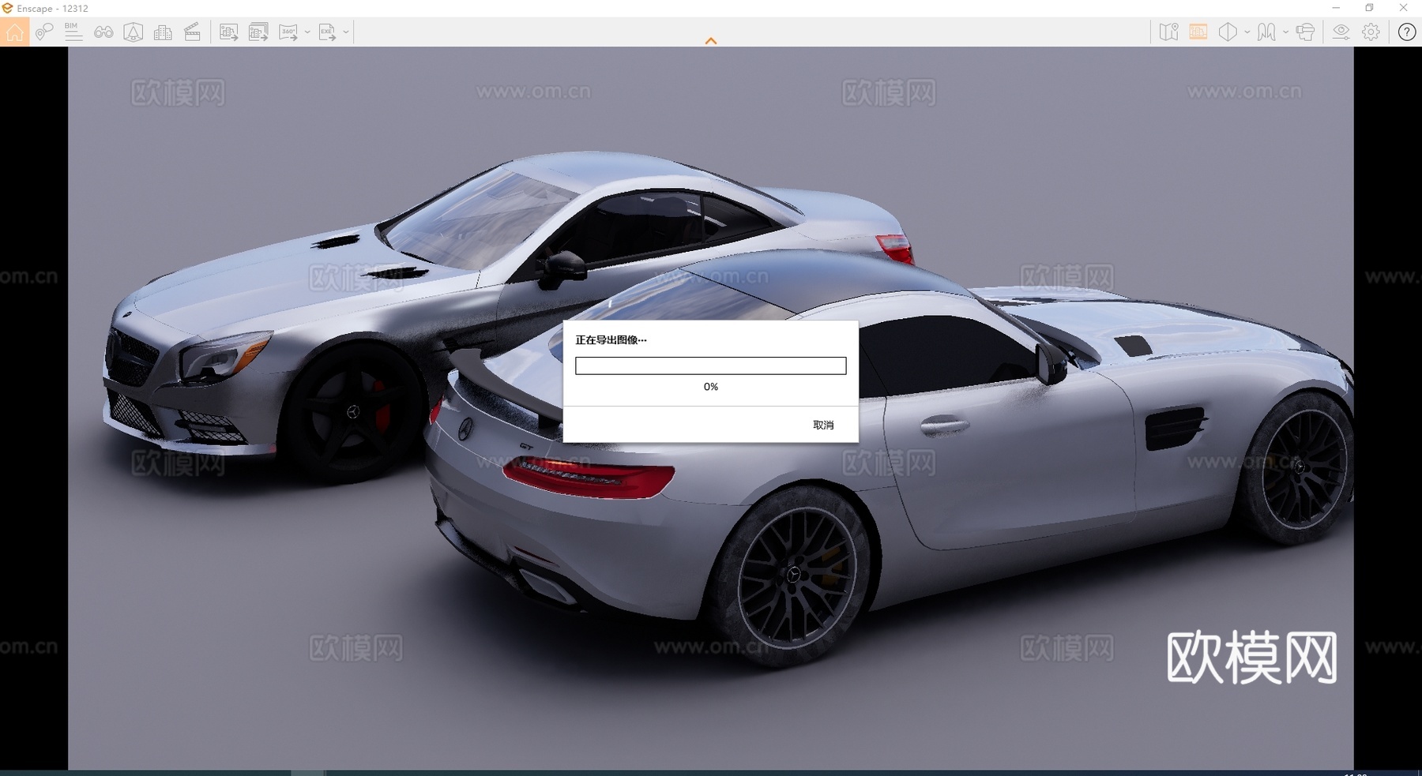Click the Enscape - 12312 window title
1422x776 pixels.
coord(52,9)
